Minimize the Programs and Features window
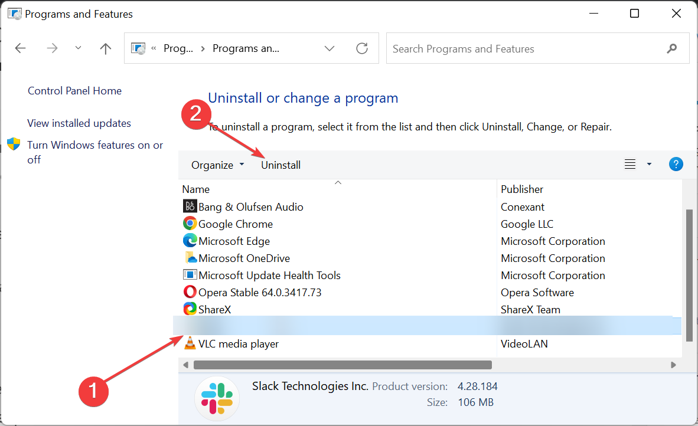698x426 pixels. tap(593, 14)
